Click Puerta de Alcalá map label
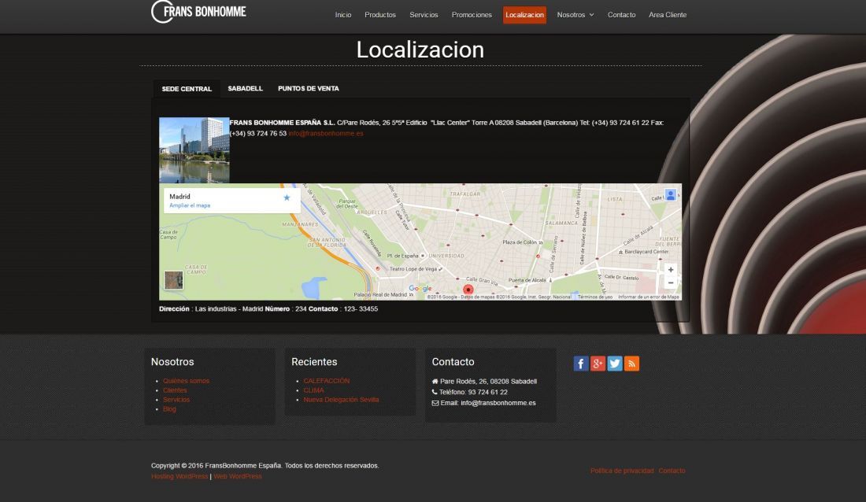 click(x=527, y=281)
